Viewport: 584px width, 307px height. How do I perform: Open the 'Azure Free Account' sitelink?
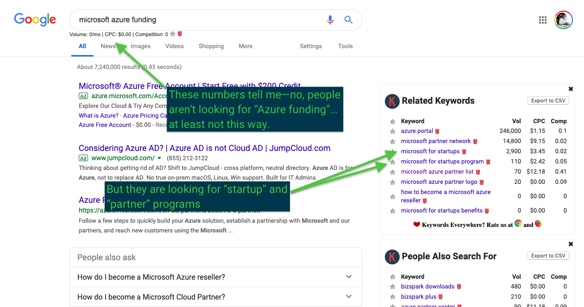point(105,125)
